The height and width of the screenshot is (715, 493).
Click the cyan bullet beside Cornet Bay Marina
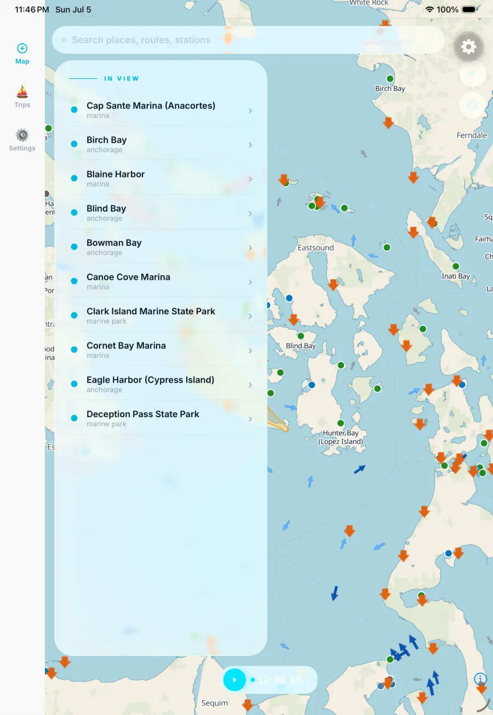pyautogui.click(x=74, y=349)
